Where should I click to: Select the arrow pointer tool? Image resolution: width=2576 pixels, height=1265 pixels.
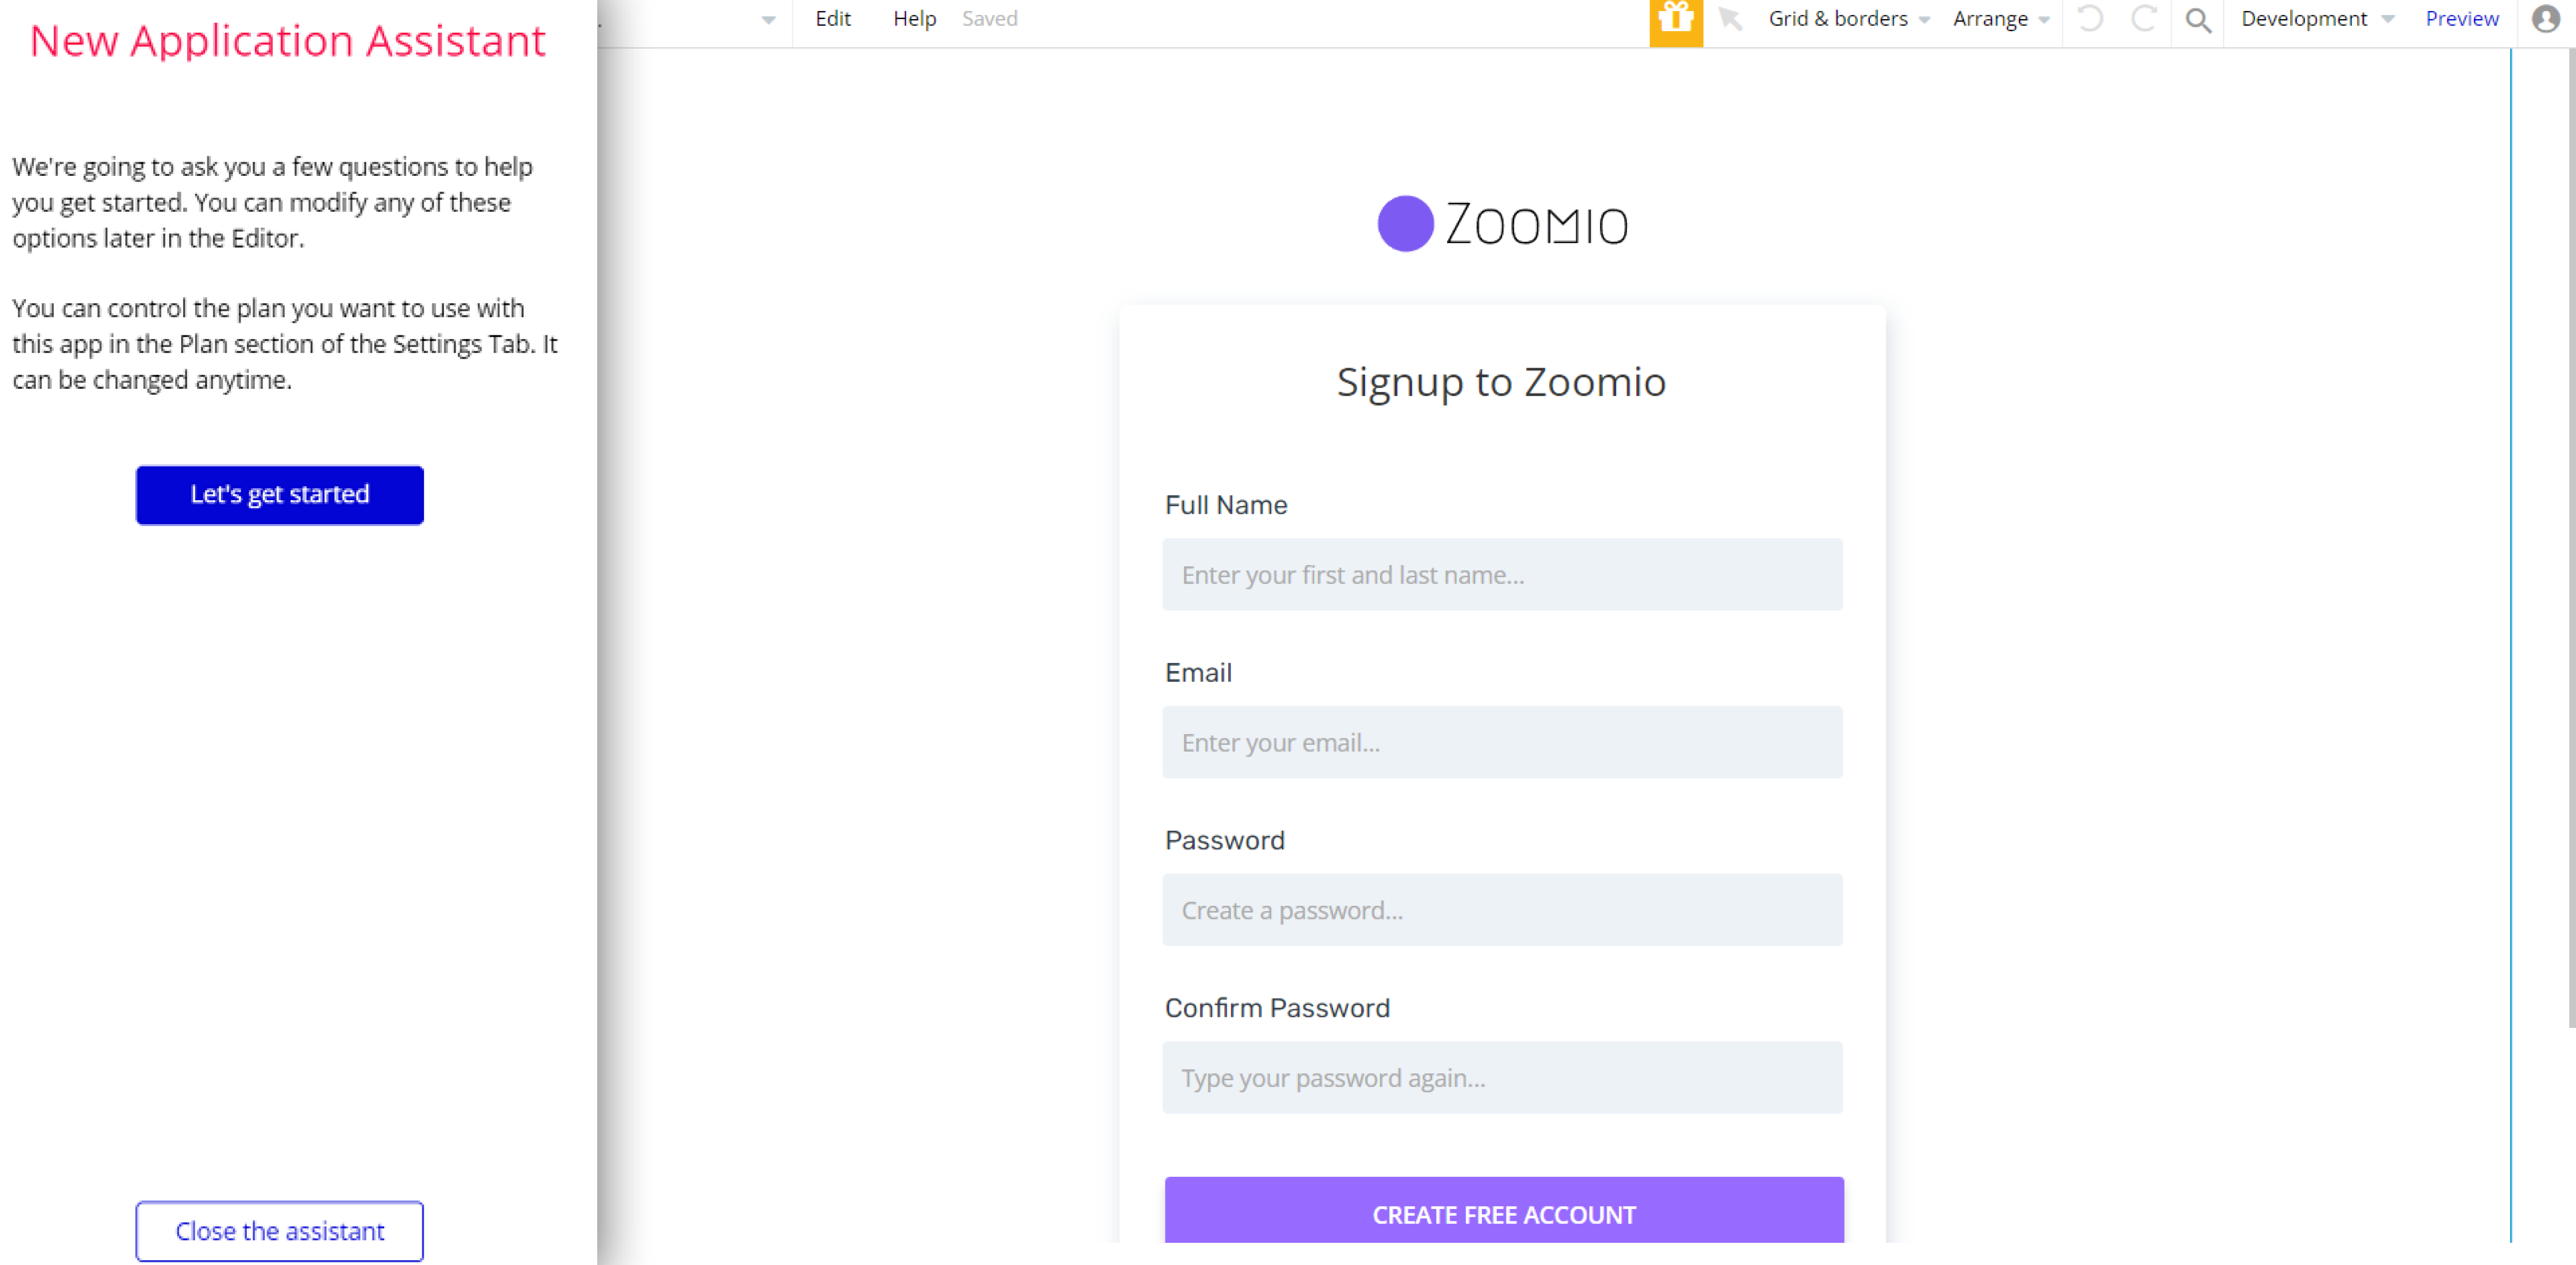(1730, 19)
